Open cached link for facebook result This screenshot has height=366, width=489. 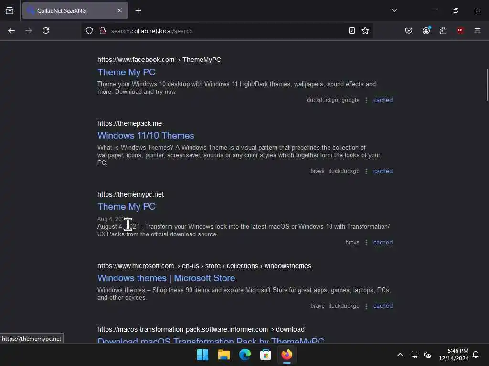(383, 100)
